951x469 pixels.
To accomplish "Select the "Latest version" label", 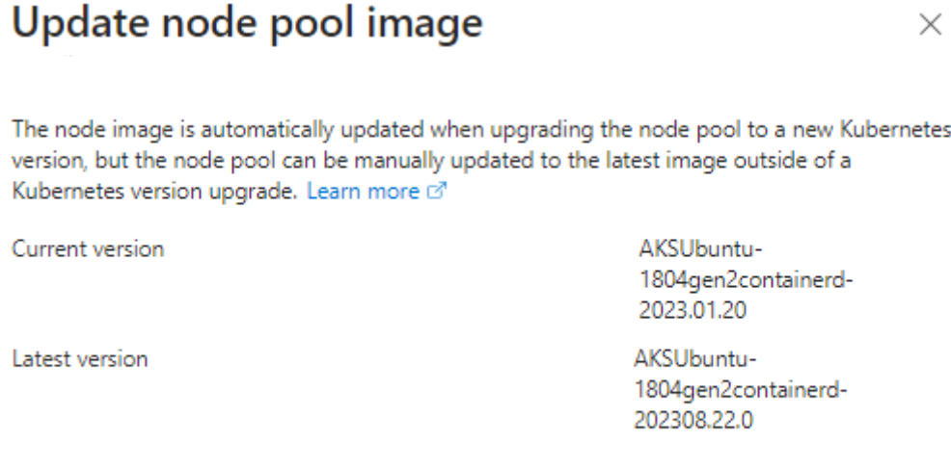I will coord(81,359).
